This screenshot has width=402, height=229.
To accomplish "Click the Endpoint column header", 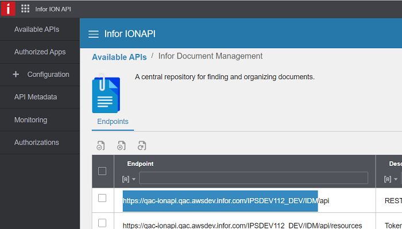I will tap(140, 164).
